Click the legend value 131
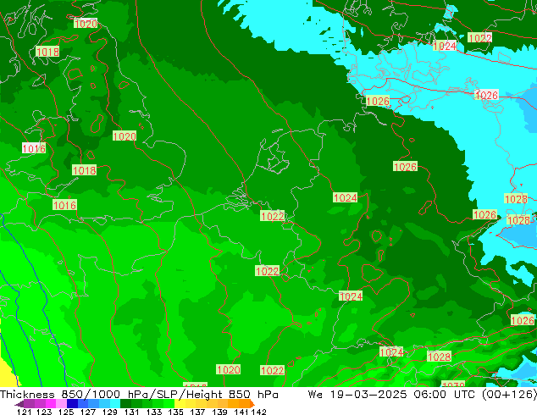The image size is (537, 415). (x=132, y=412)
